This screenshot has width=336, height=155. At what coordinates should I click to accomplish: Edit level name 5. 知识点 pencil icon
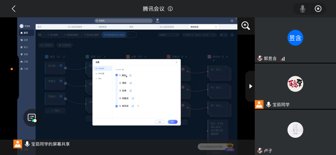(x=133, y=106)
